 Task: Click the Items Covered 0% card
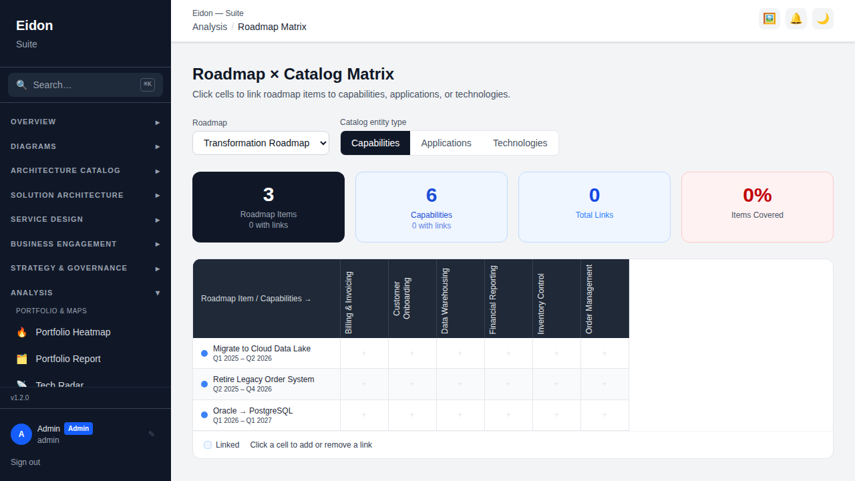(x=757, y=207)
